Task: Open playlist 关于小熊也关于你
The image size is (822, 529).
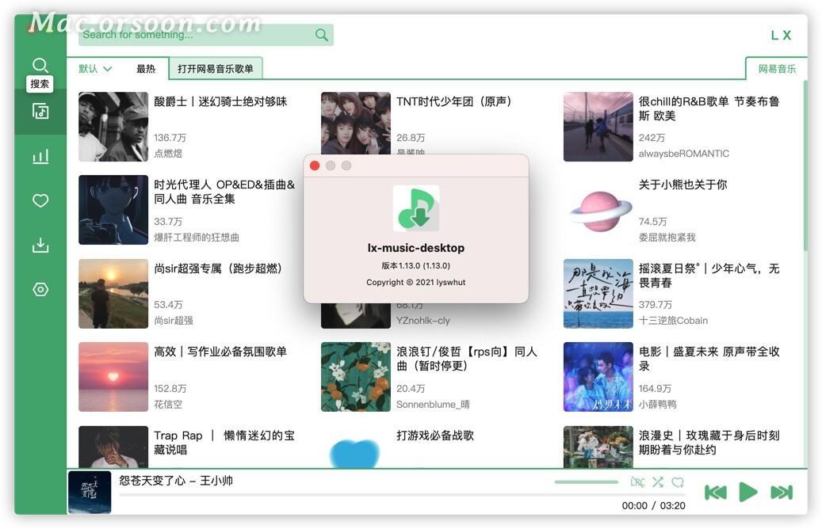Action: 682,185
